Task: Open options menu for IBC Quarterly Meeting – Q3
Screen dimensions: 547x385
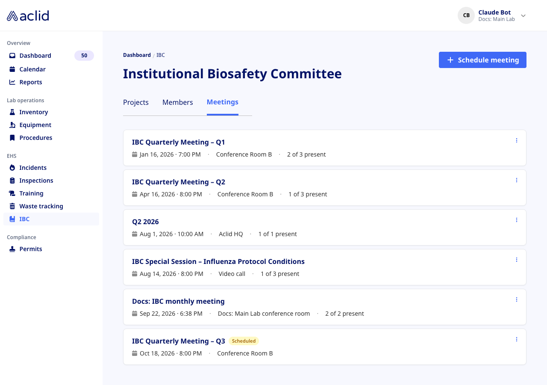Action: (517, 339)
